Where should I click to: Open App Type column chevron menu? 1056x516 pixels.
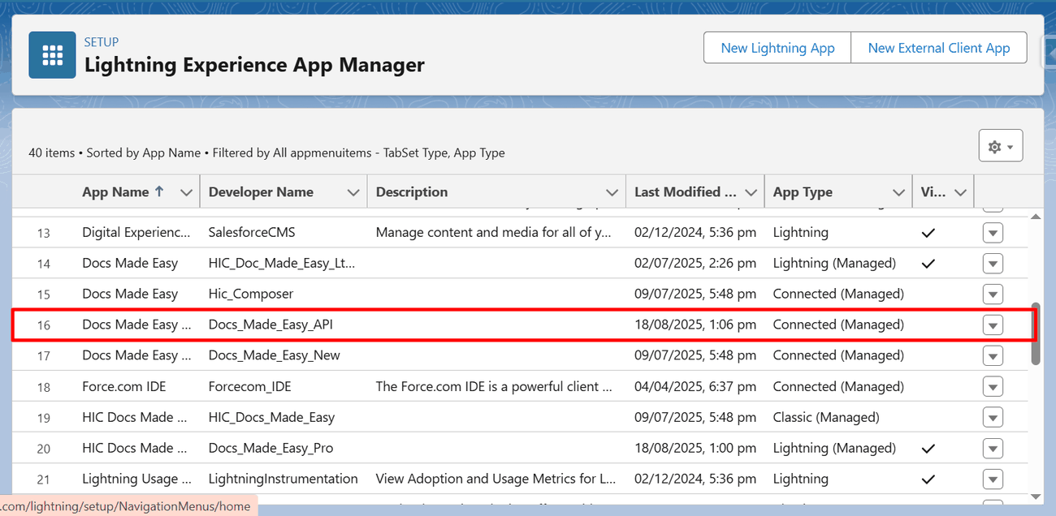point(898,193)
